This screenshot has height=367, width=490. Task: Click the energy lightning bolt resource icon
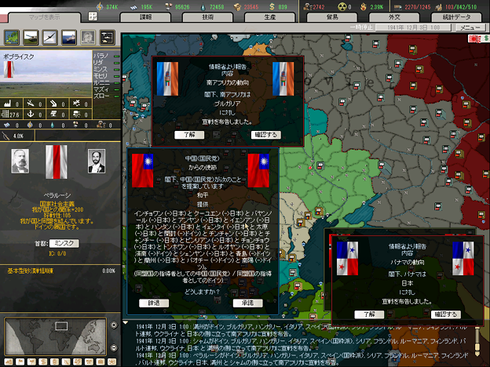100,6
